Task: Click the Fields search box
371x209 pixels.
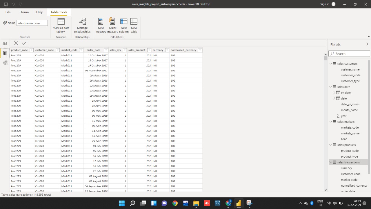Action: click(349, 54)
